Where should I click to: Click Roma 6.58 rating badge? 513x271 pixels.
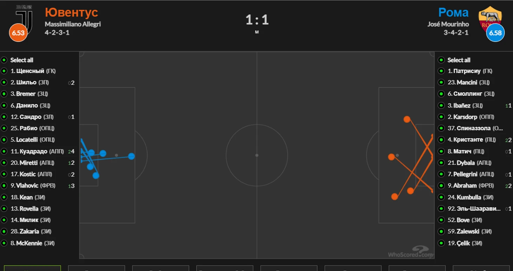[495, 33]
